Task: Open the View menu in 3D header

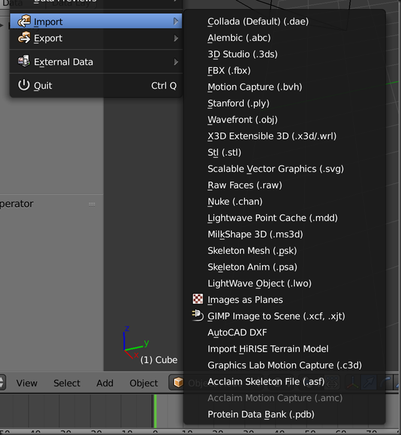Action: coord(26,383)
